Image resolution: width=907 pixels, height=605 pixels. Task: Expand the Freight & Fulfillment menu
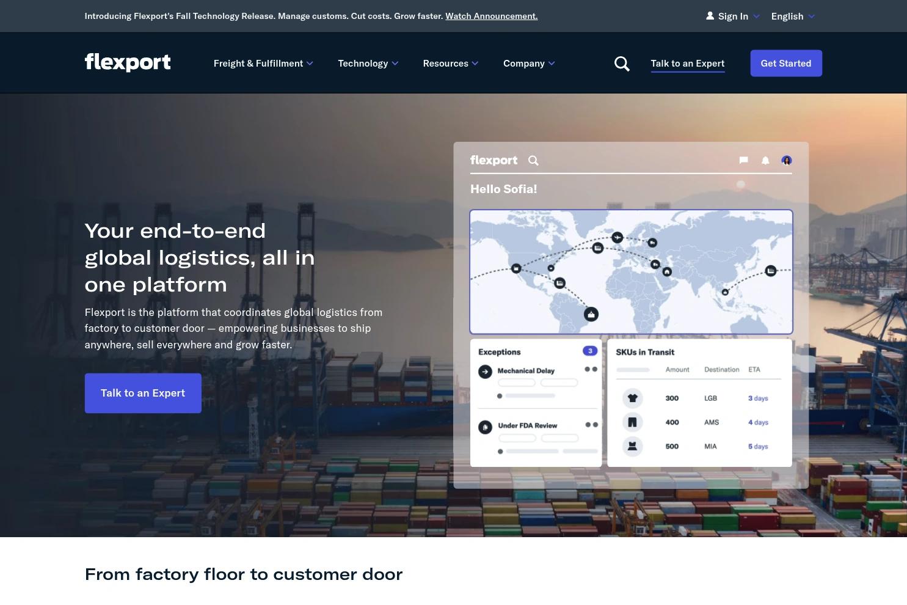(x=263, y=64)
